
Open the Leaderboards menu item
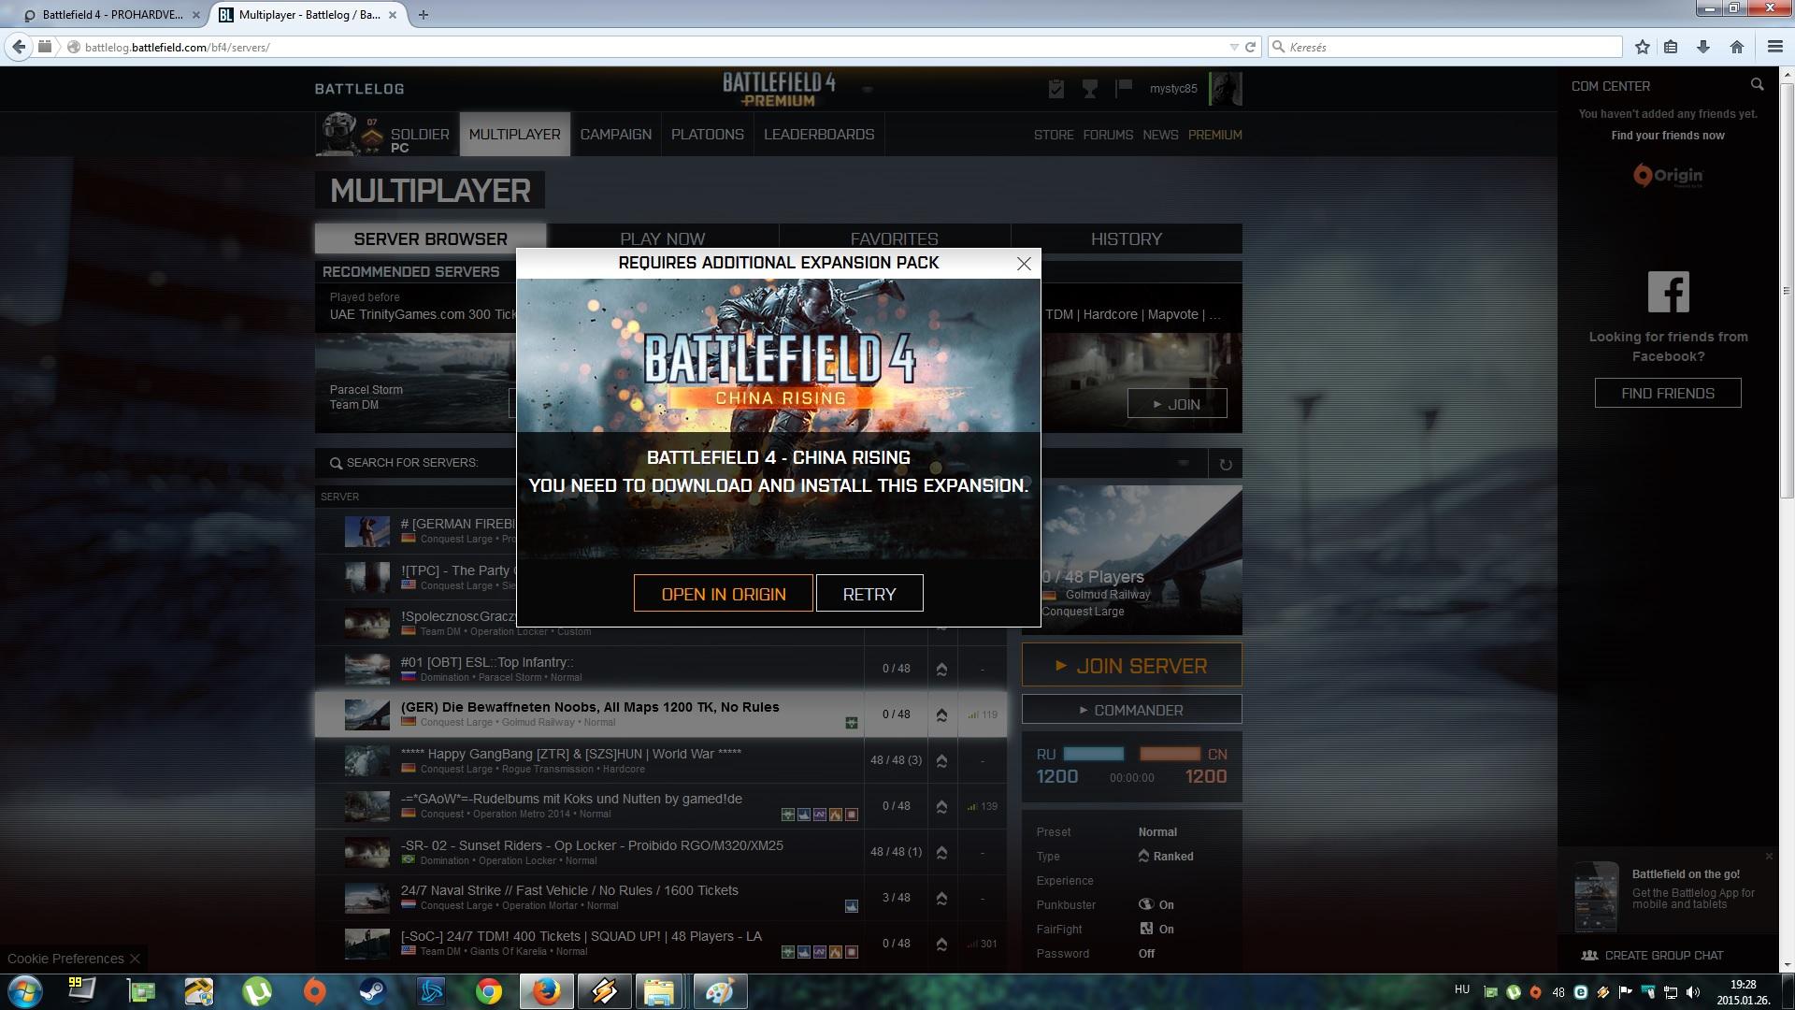pyautogui.click(x=819, y=135)
